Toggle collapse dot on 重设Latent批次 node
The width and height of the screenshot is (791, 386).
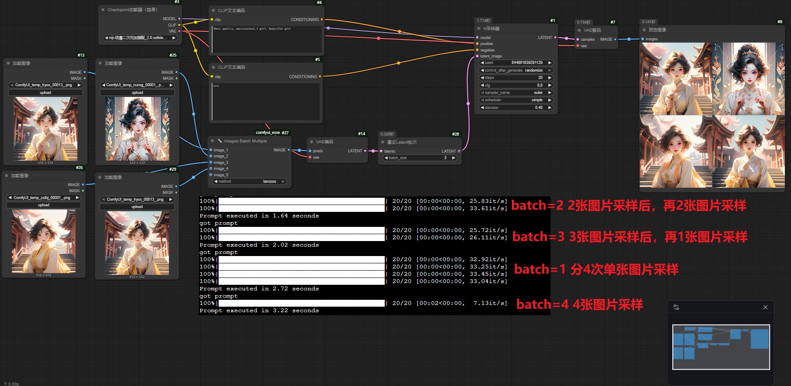pyautogui.click(x=383, y=142)
